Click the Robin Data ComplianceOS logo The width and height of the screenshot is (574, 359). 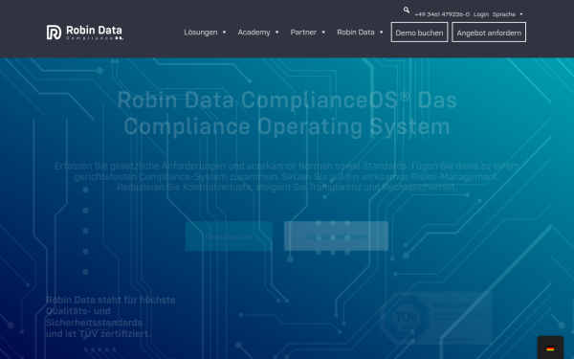[85, 33]
